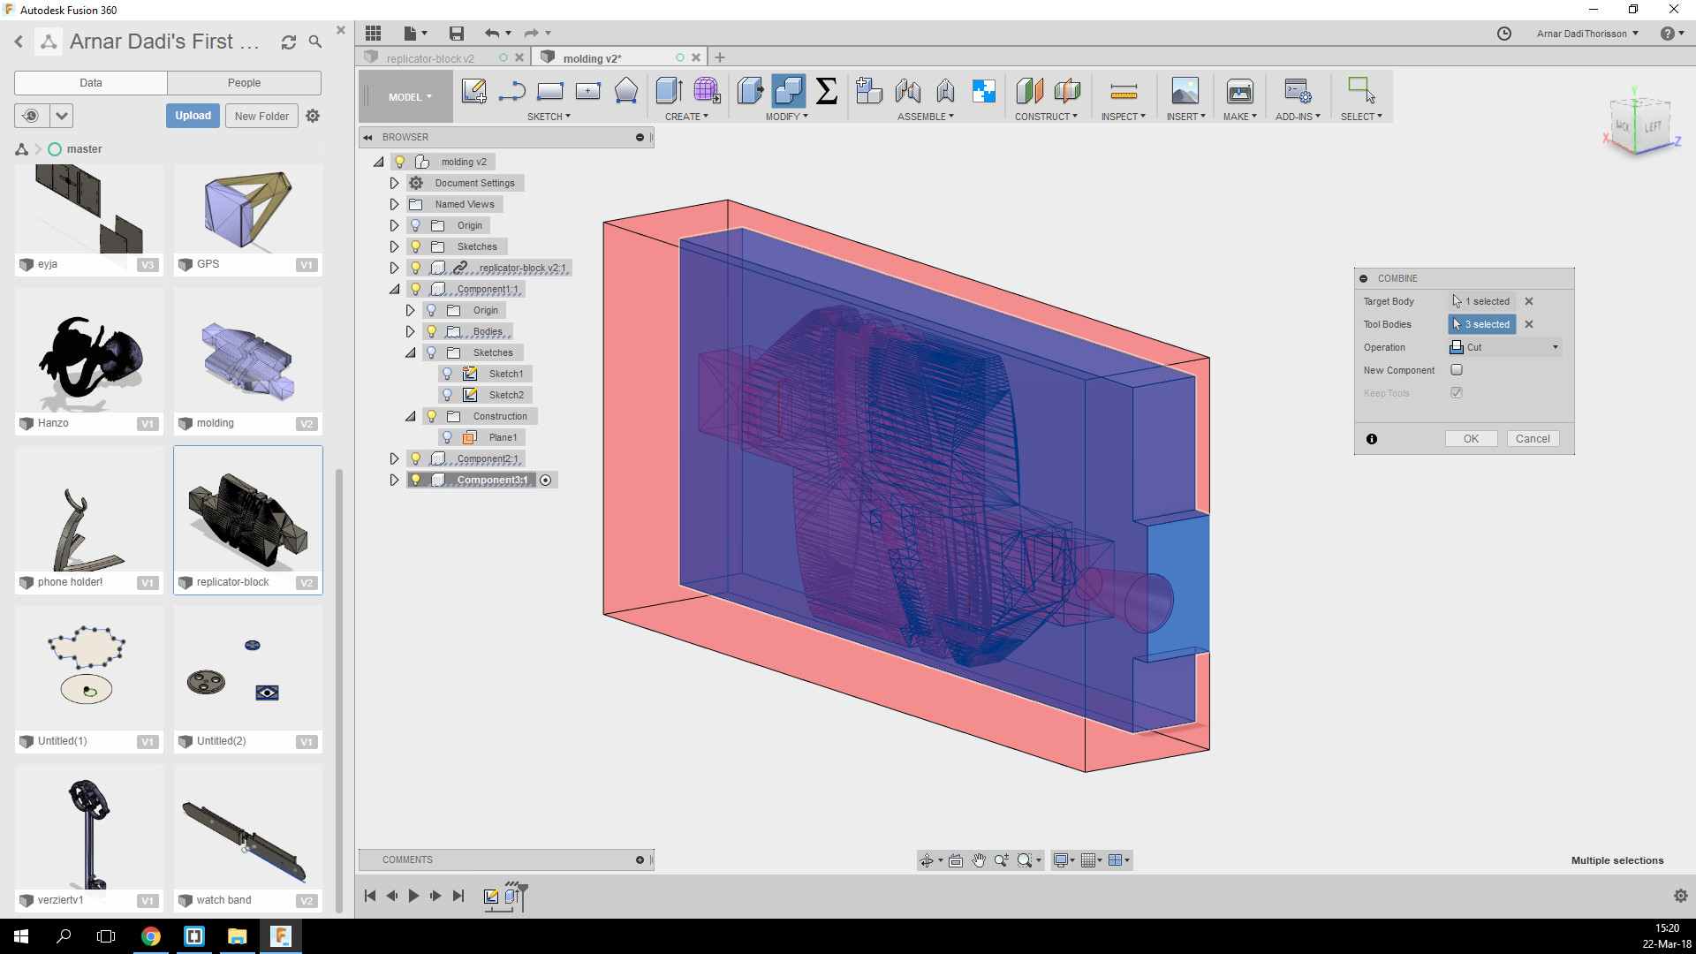The height and width of the screenshot is (954, 1696).
Task: Open the Pan hand navigation tool
Action: coord(979,860)
